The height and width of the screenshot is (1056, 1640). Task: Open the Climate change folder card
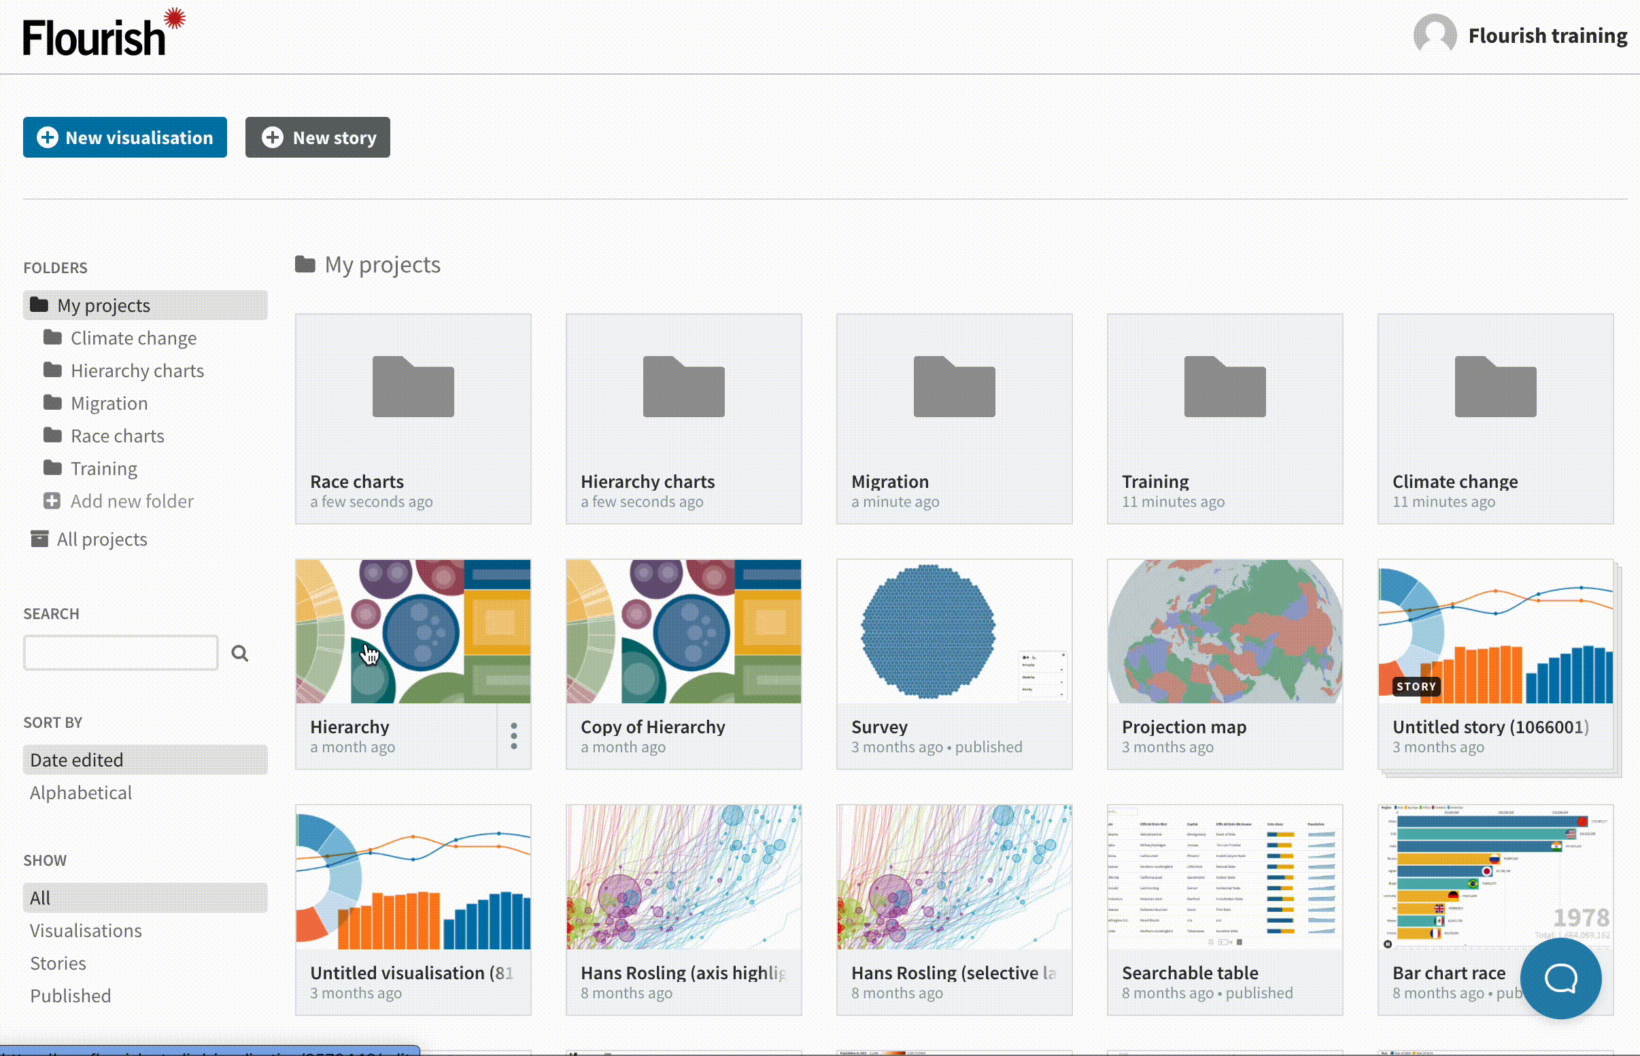tap(1495, 419)
